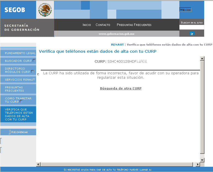
Task: Click the small icon left of Recomendar
Action: coord(9,132)
